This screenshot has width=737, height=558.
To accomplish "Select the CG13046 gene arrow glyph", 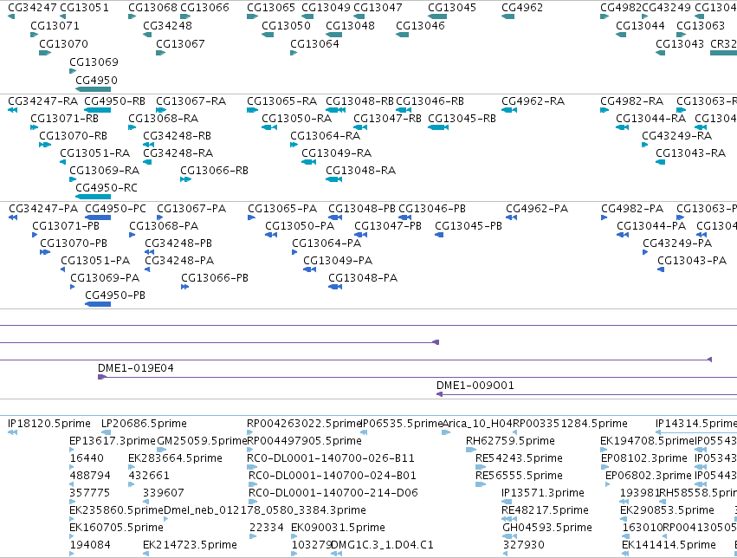I will coord(403,35).
